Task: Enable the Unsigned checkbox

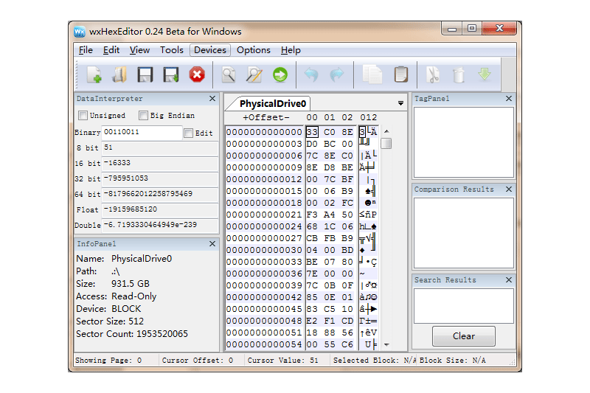Action: 83,115
